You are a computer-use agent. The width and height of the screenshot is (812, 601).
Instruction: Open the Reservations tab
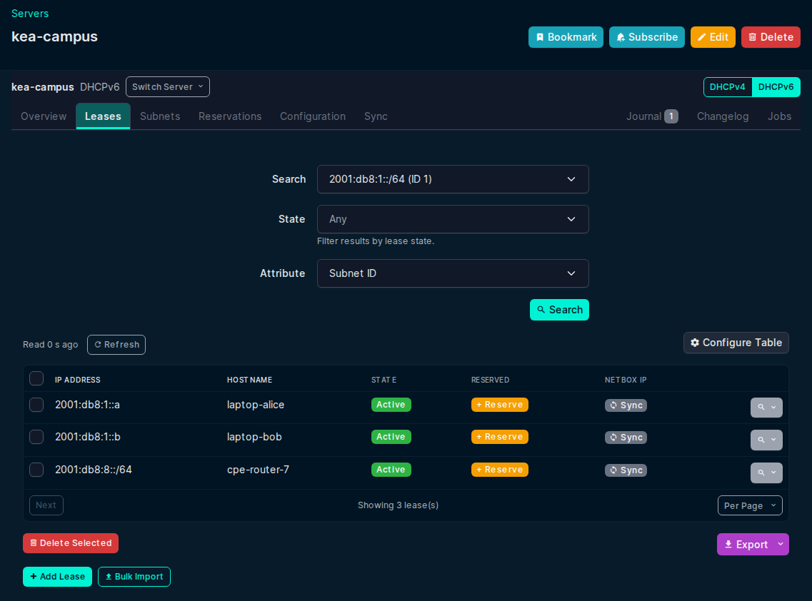click(230, 116)
